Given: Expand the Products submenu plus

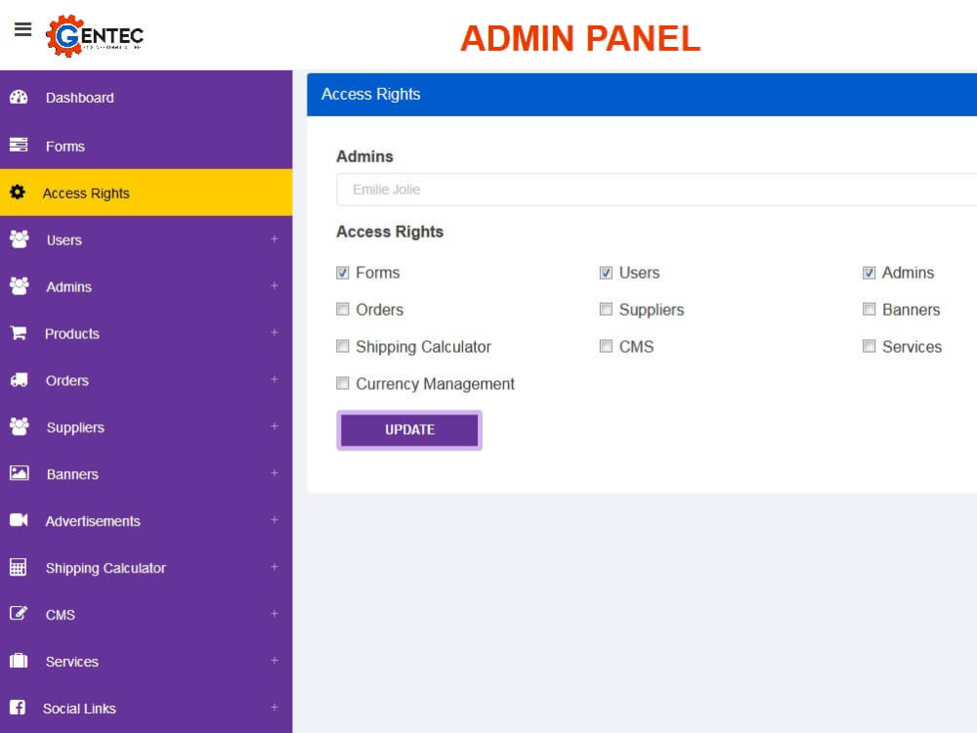Looking at the screenshot, I should point(275,333).
